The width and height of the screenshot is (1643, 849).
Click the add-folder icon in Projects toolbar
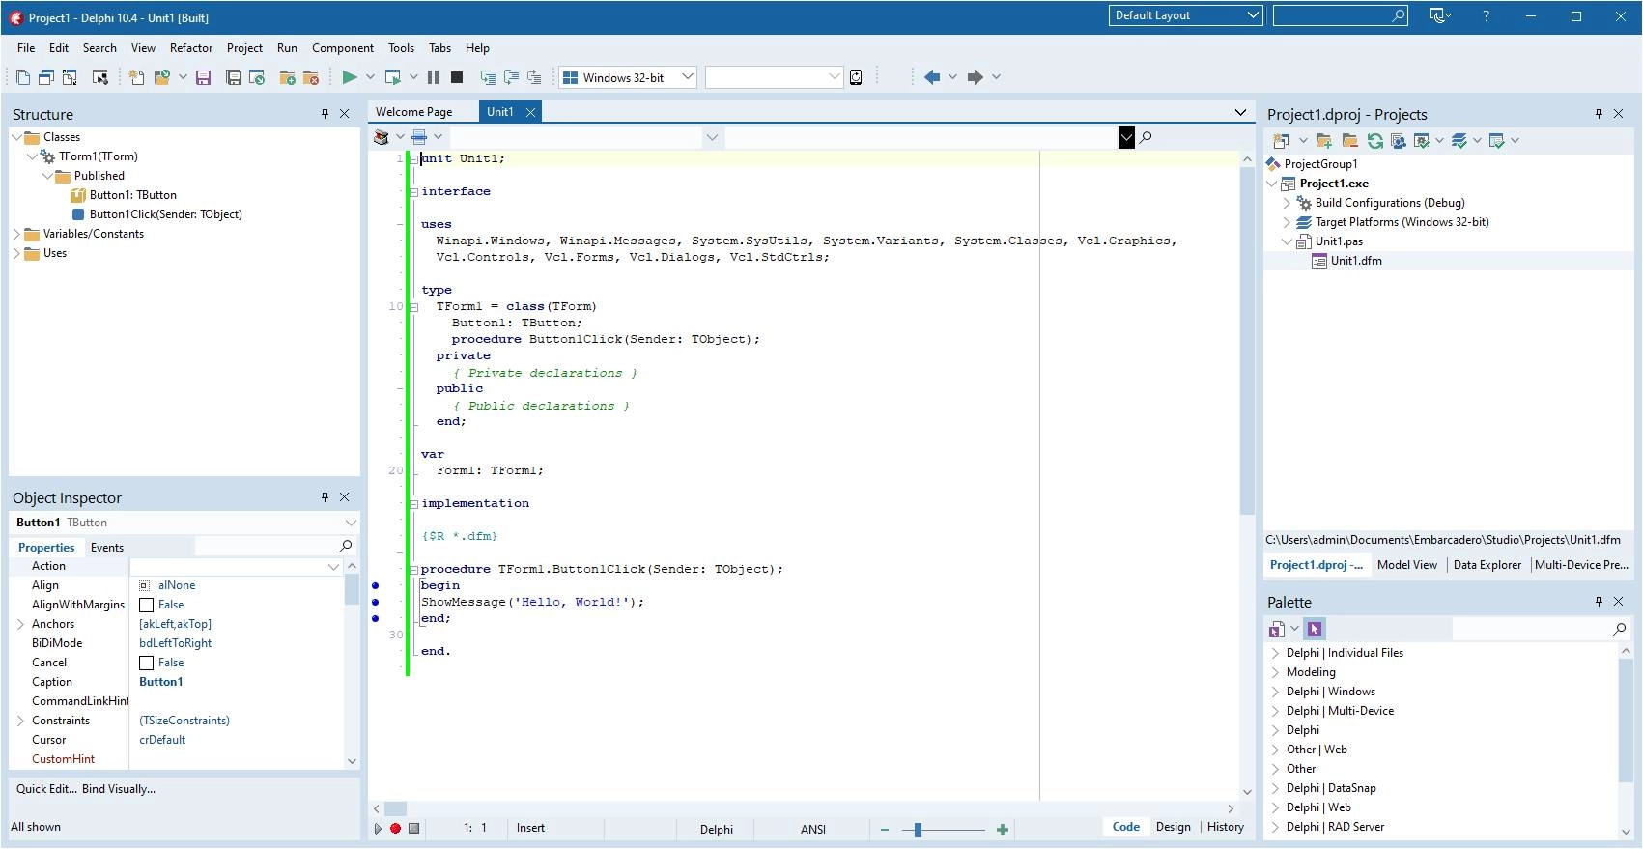pos(1324,141)
